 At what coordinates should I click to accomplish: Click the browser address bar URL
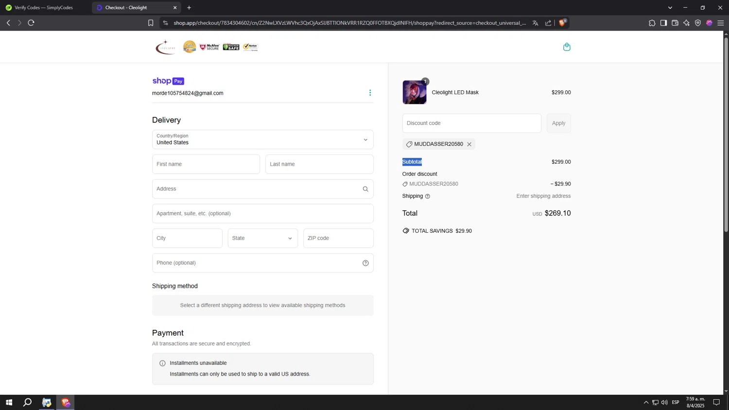click(350, 23)
